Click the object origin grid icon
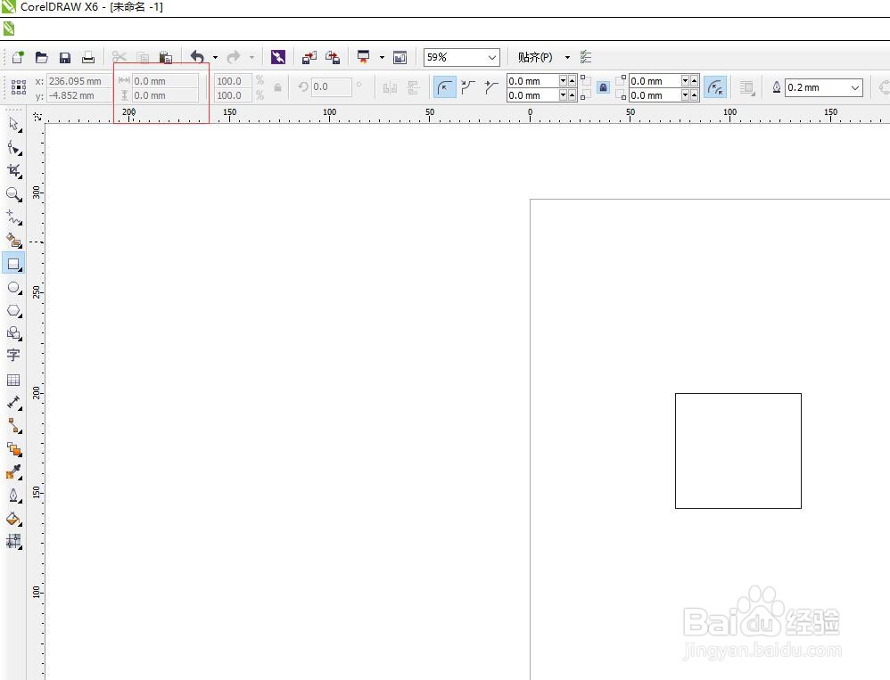The height and width of the screenshot is (680, 890). [x=19, y=86]
